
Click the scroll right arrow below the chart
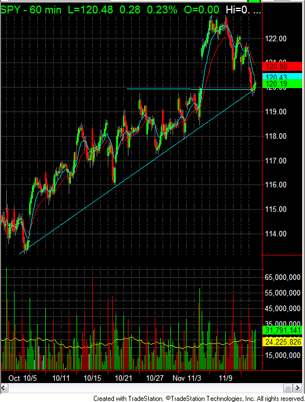pos(298,388)
